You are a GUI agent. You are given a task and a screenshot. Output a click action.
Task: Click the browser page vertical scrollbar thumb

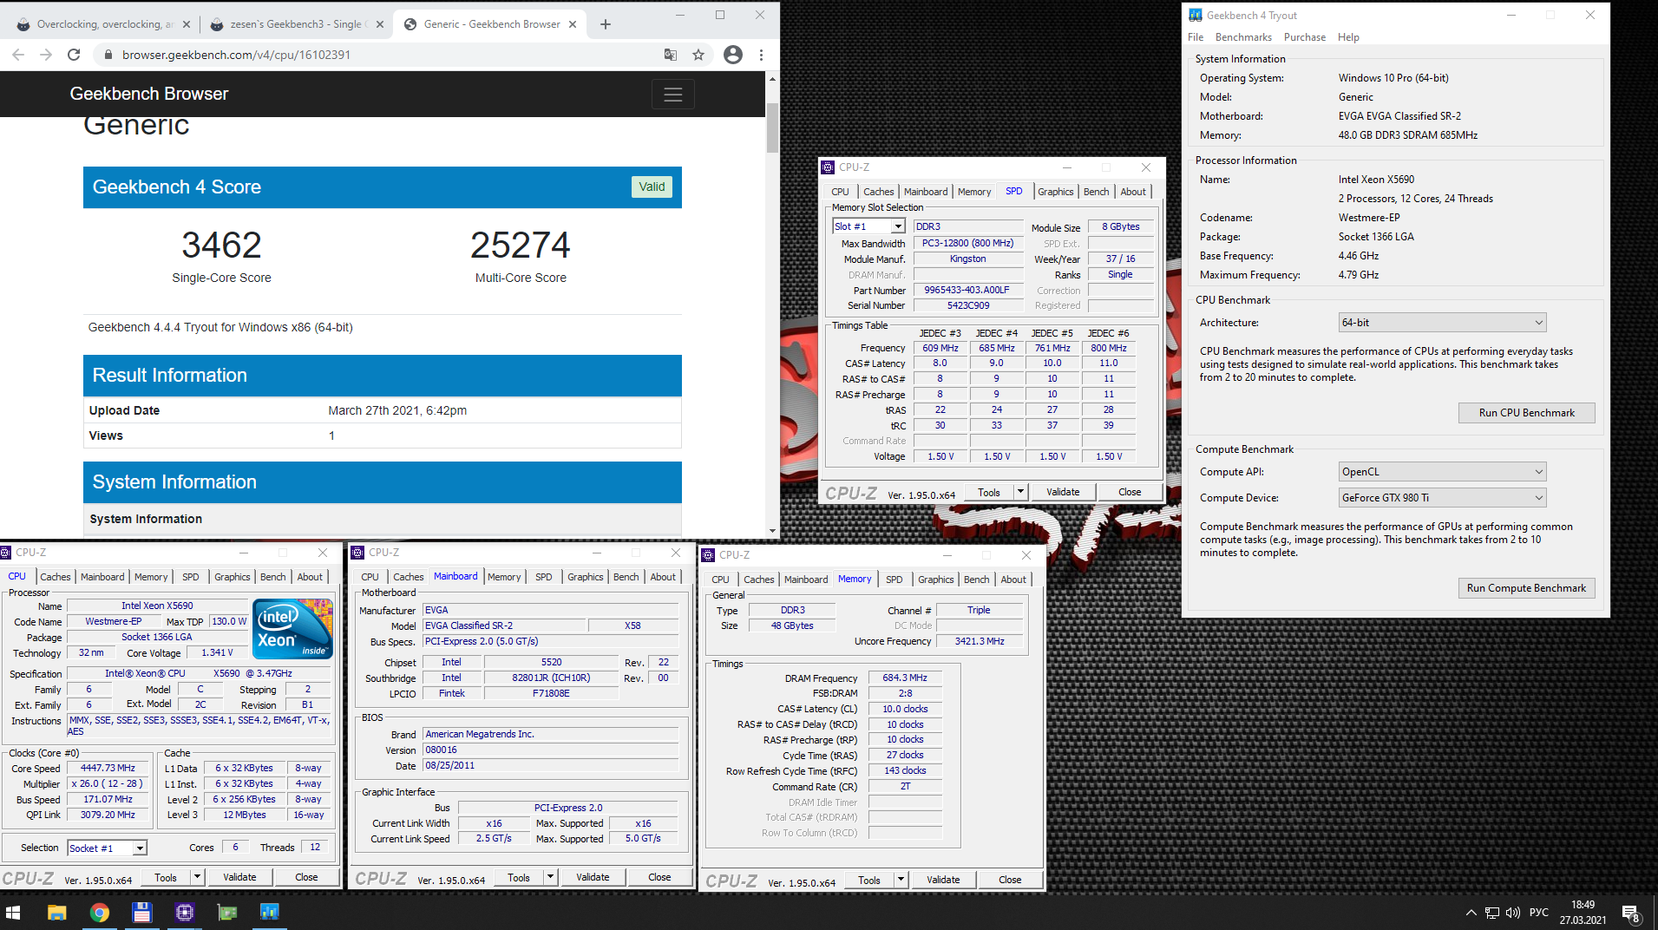[x=772, y=128]
